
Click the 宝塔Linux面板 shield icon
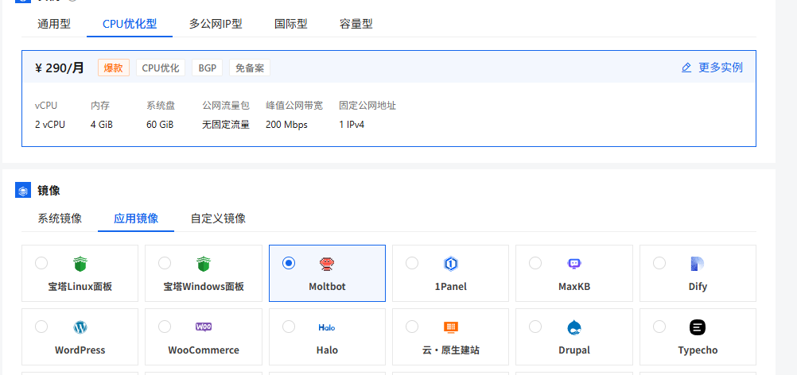(x=80, y=264)
